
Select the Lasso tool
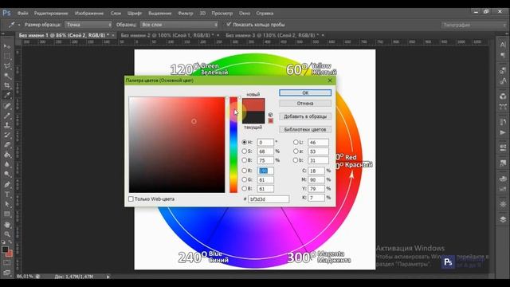(x=7, y=66)
